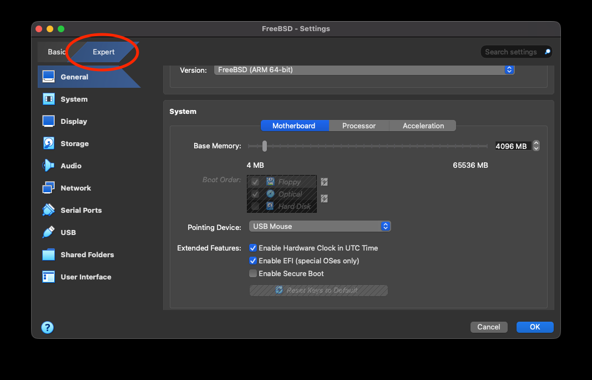592x380 pixels.
Task: Click in the Search settings field
Action: point(516,52)
